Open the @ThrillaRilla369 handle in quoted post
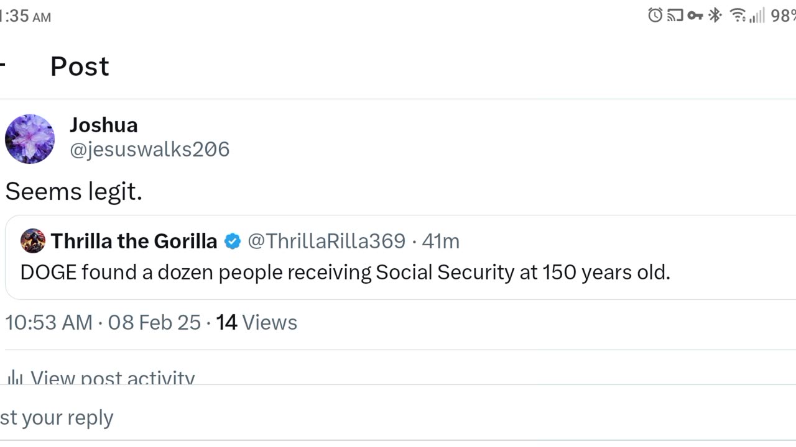The width and height of the screenshot is (796, 447). pyautogui.click(x=326, y=241)
